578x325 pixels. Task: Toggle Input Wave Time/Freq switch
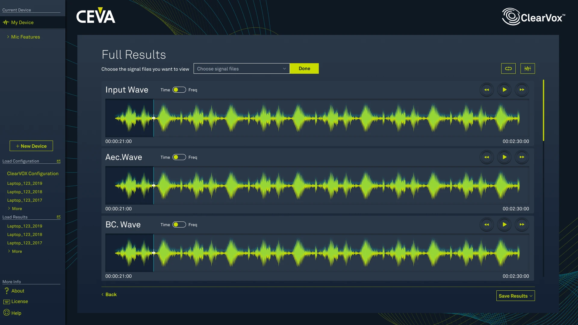coord(179,90)
